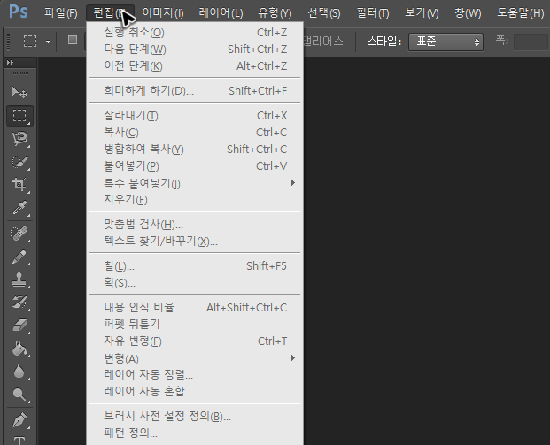The height and width of the screenshot is (445, 550).
Task: Choose 레이어 자동 혼합... entry
Action: [195, 391]
